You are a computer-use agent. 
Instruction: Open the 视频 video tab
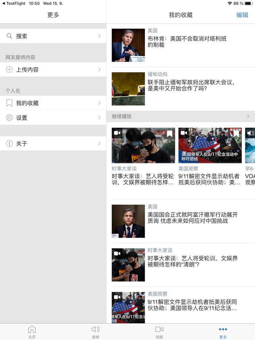(x=159, y=332)
